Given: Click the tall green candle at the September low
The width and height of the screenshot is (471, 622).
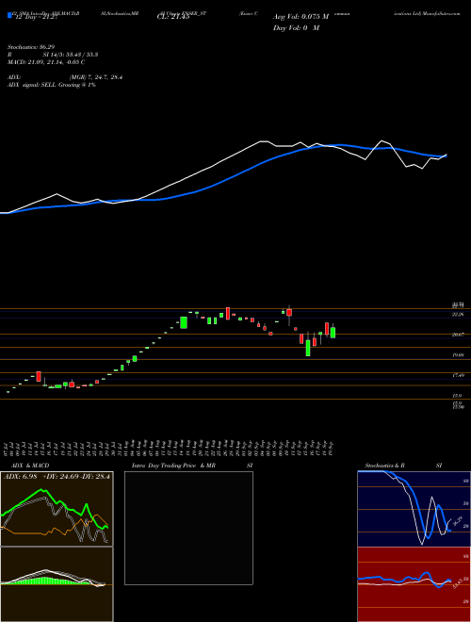Looking at the screenshot, I should pos(308,347).
